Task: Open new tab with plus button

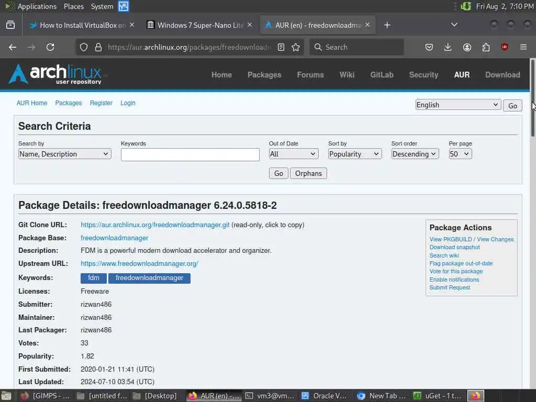Action: pyautogui.click(x=387, y=25)
